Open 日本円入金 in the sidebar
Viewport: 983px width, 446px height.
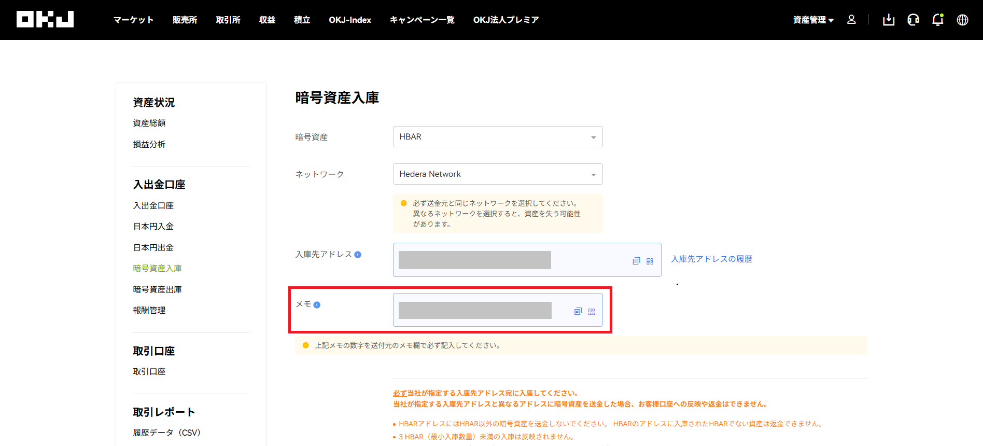point(153,226)
